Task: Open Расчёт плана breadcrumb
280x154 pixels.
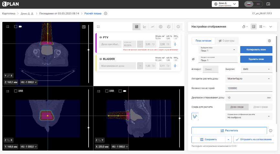Action: [93, 14]
